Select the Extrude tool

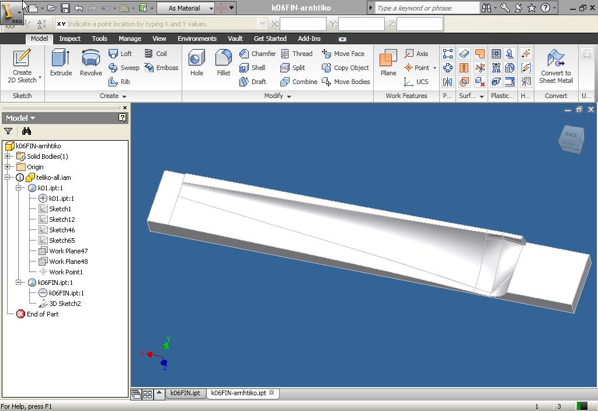coord(61,63)
